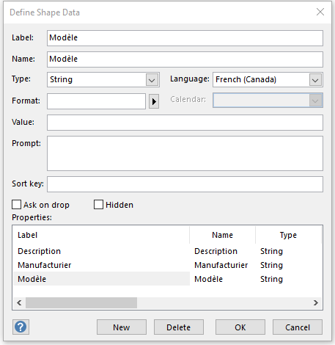
Task: Click the Name input field
Action: click(185, 59)
